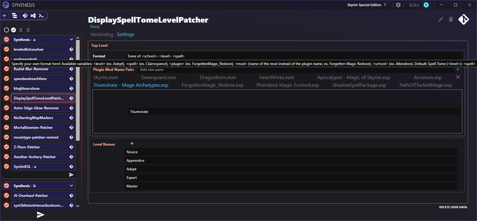The width and height of the screenshot is (477, 221).
Task: Toggle the check for leveledlistresolver
Action: [x=6, y=49]
